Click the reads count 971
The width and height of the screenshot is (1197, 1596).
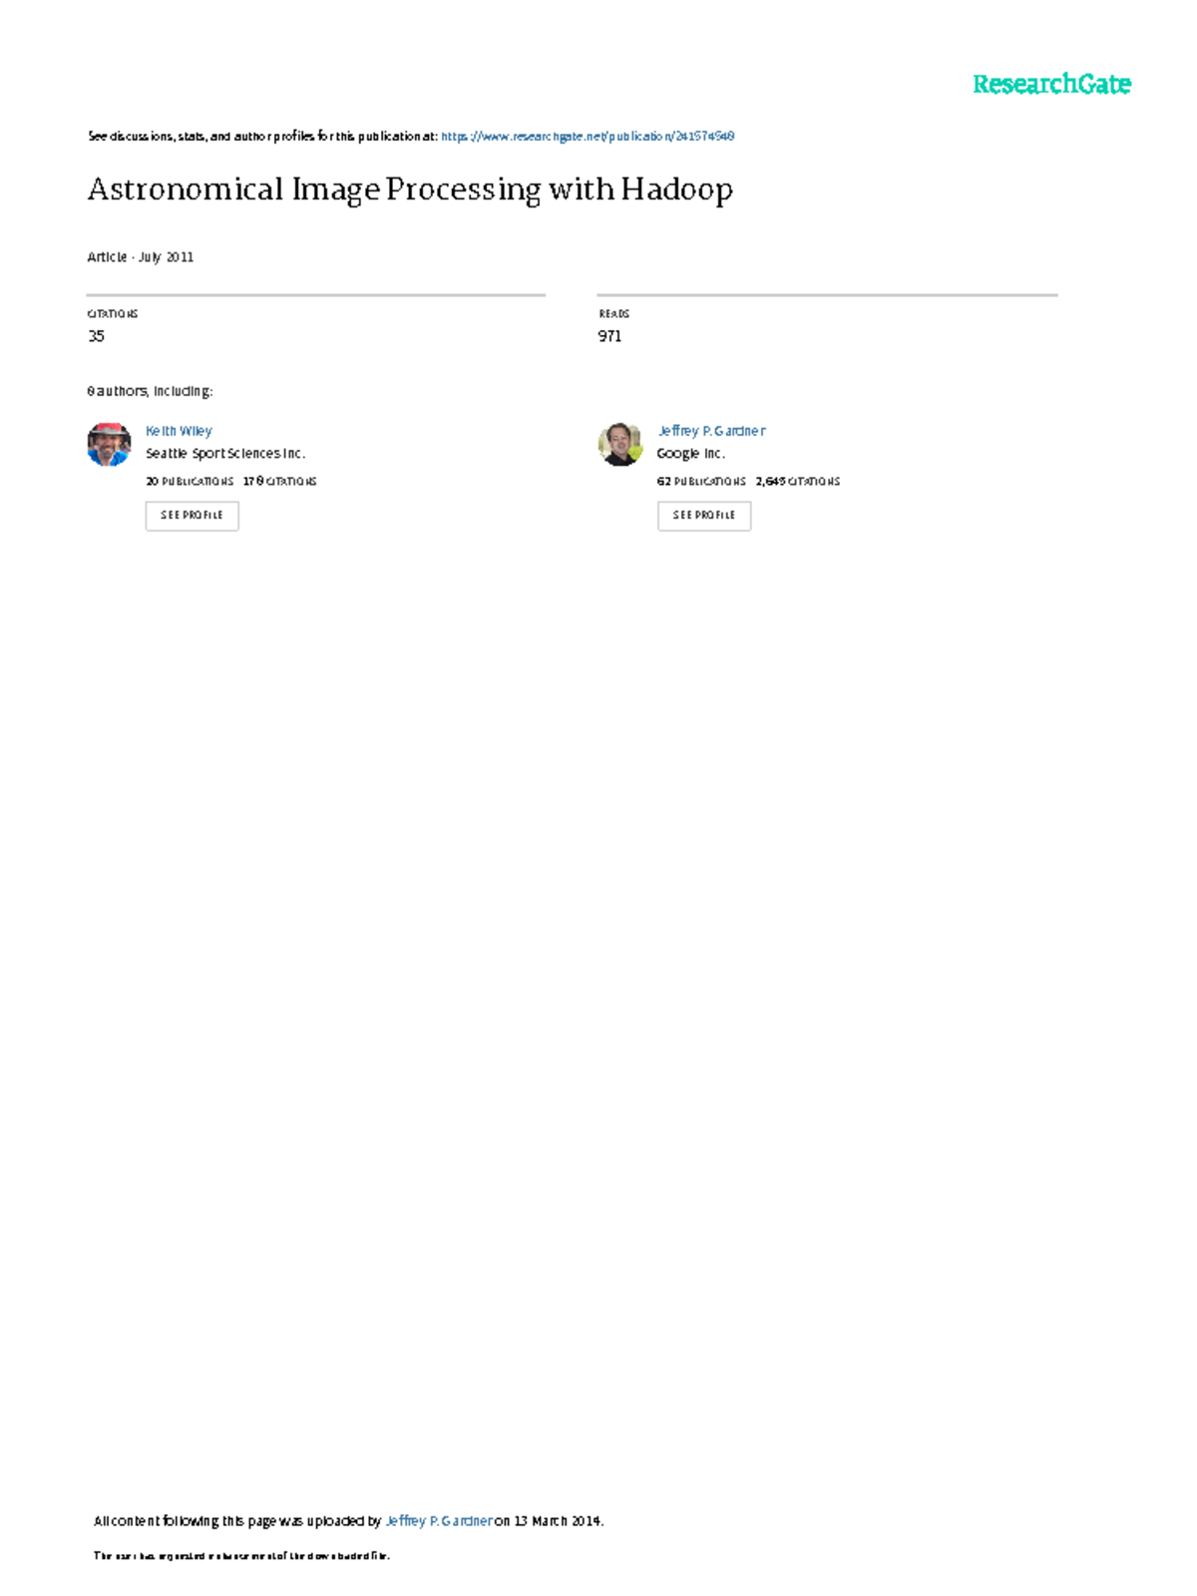tap(609, 336)
